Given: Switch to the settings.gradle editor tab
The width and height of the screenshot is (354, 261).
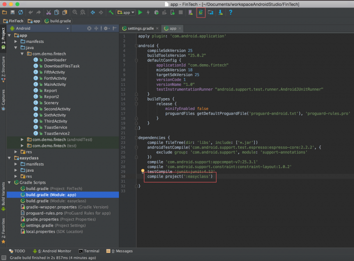Looking at the screenshot, I should tap(141, 28).
